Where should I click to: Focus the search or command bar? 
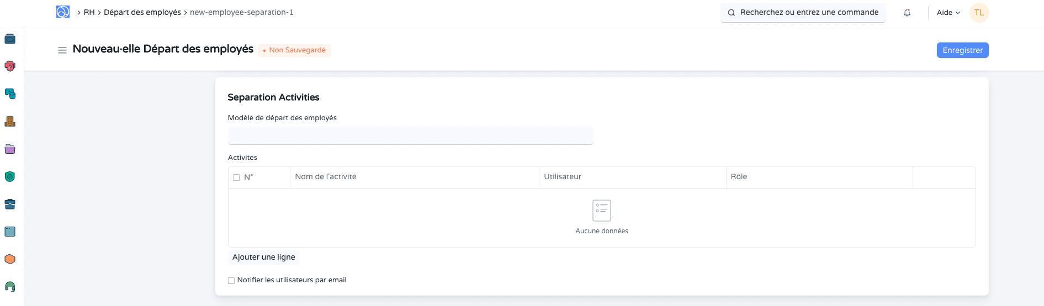[x=803, y=13]
